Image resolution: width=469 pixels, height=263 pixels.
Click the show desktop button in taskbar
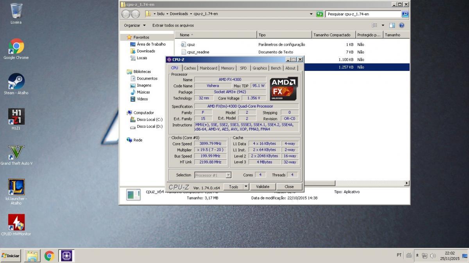(465, 256)
